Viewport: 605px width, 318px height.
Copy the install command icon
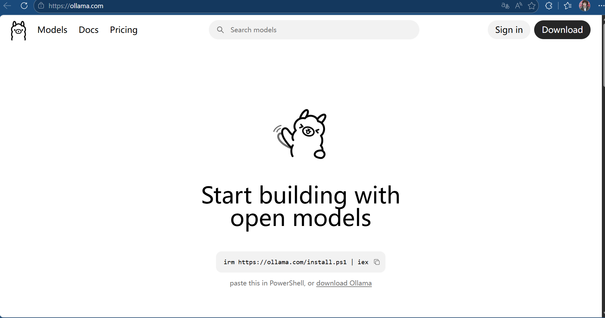[377, 262]
